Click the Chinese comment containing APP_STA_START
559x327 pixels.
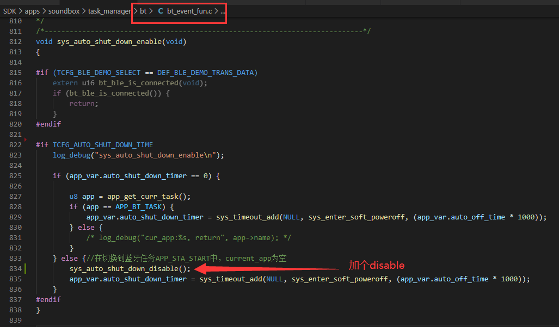(187, 259)
